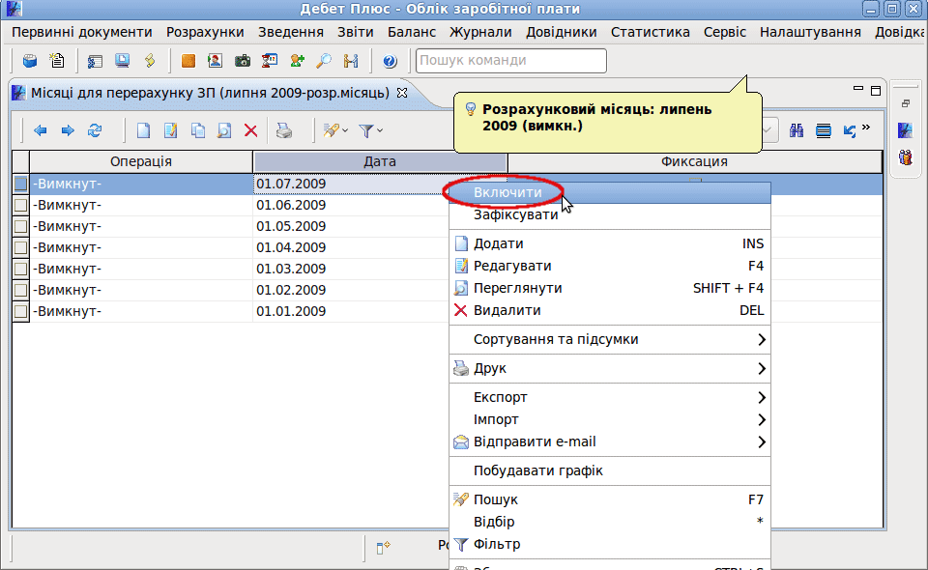
Task: Click the view record magnifier page icon
Action: pyautogui.click(x=224, y=130)
